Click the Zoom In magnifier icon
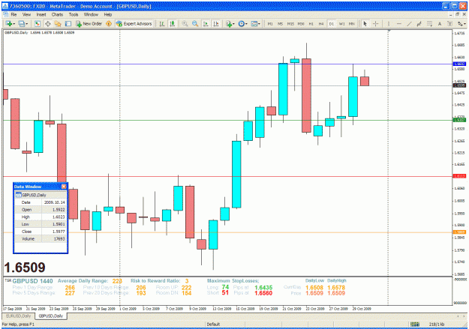This screenshot has height=329, width=469. click(x=185, y=23)
